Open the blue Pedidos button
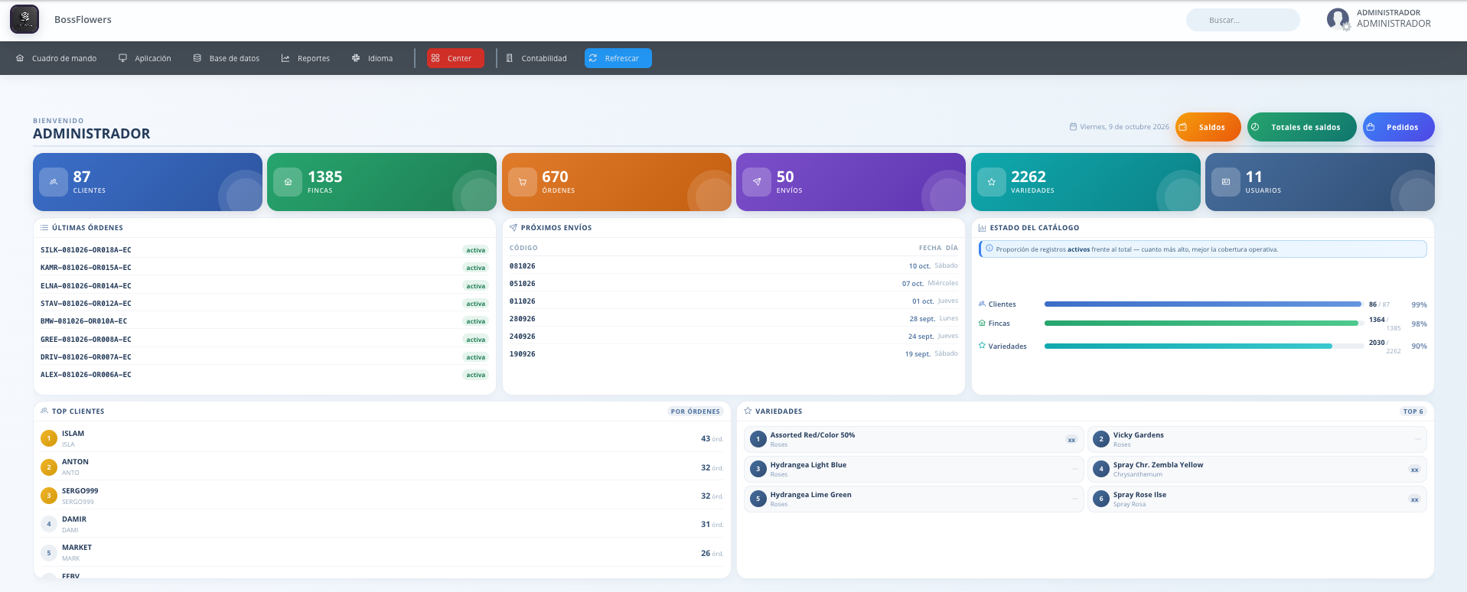 1398,127
